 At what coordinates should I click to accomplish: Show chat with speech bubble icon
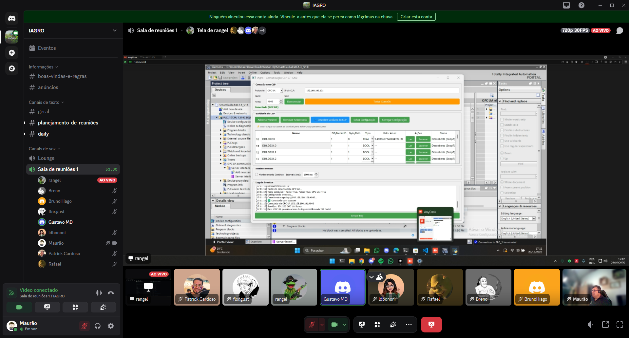click(619, 30)
